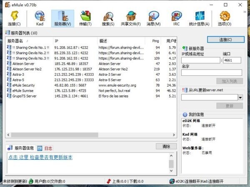Click the My Info blue icon
Image resolution: width=250 pixels, height=187 pixels.
(185, 115)
